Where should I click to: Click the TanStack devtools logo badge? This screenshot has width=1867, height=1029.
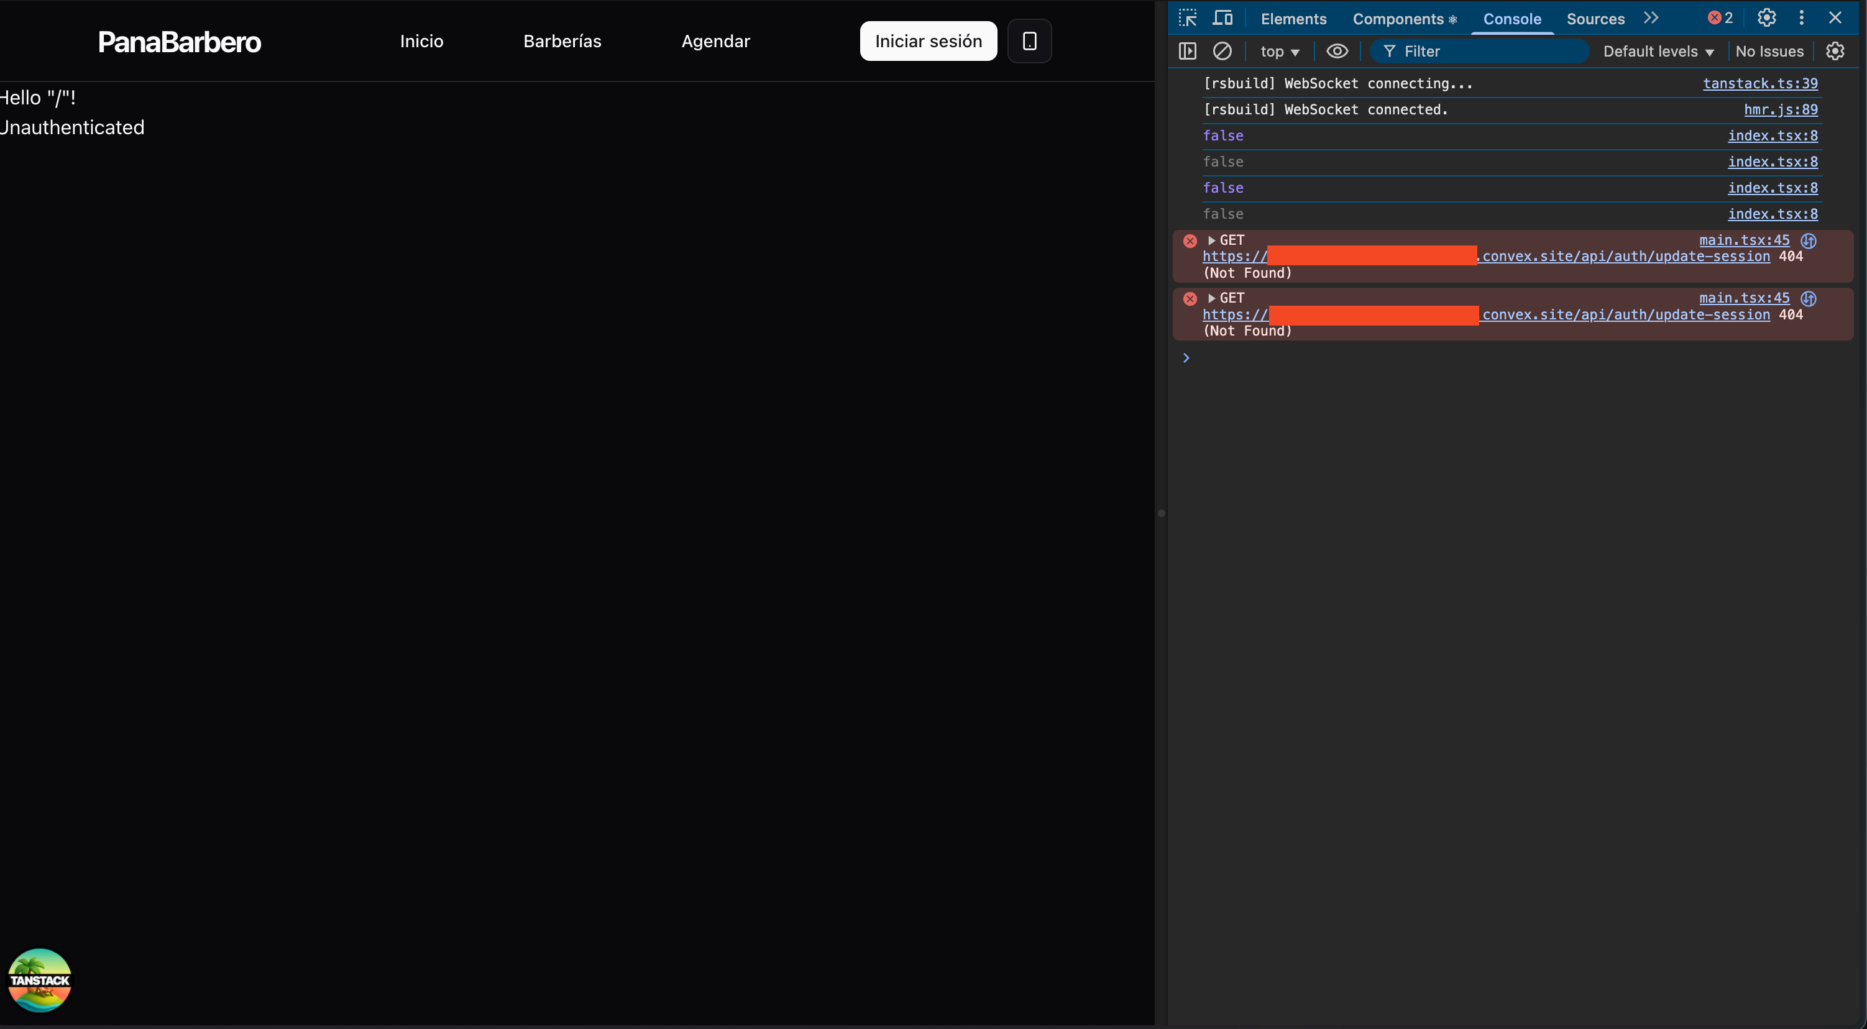[40, 980]
